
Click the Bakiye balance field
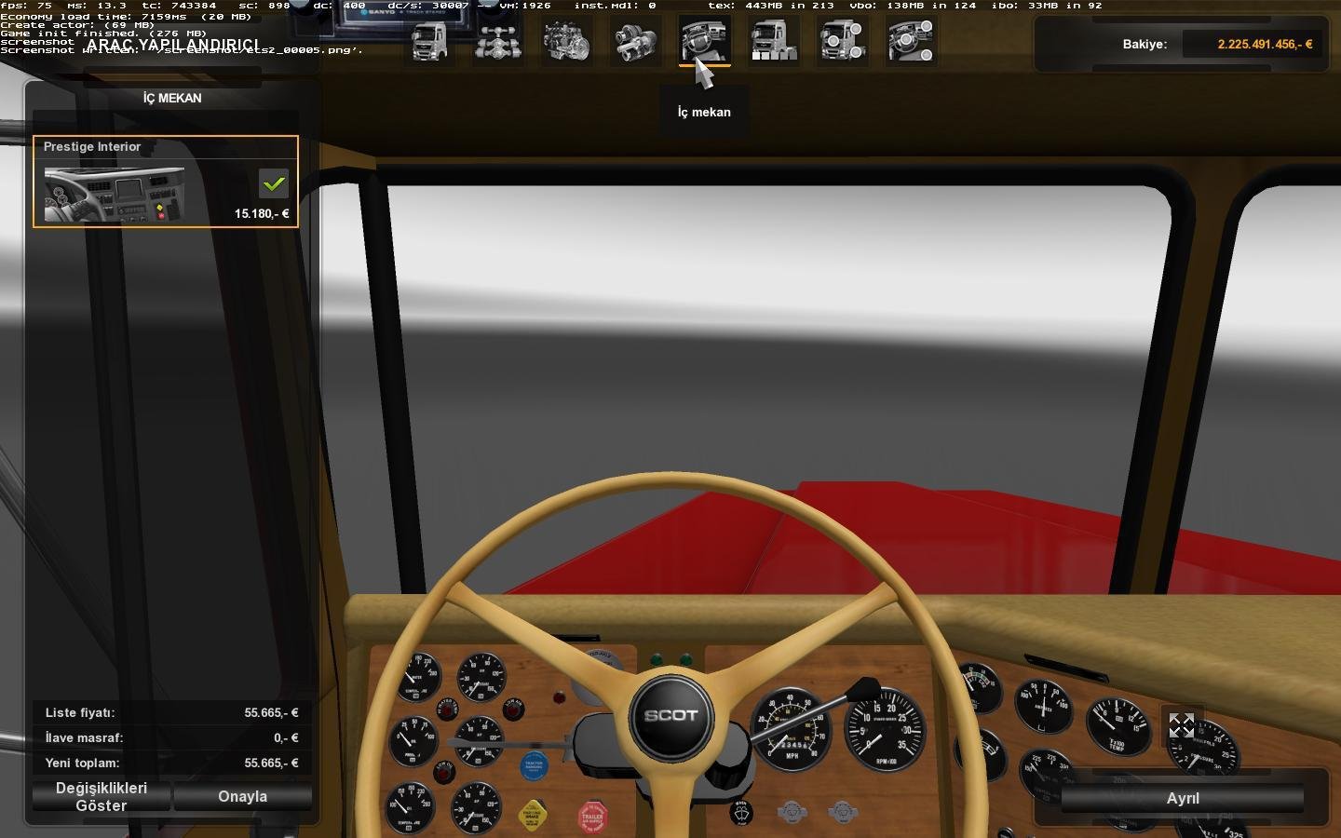click(x=1253, y=43)
